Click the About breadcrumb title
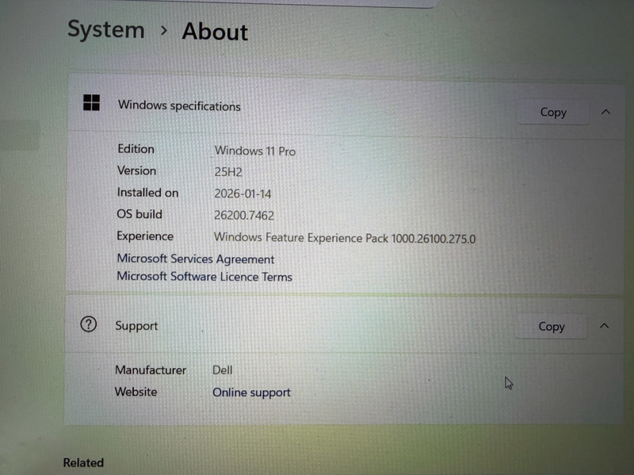The image size is (634, 475). [215, 32]
